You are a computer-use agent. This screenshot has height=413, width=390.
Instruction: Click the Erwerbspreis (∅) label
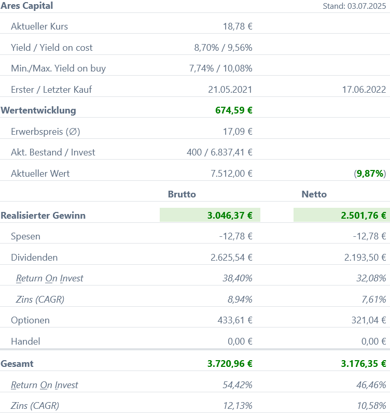point(45,132)
